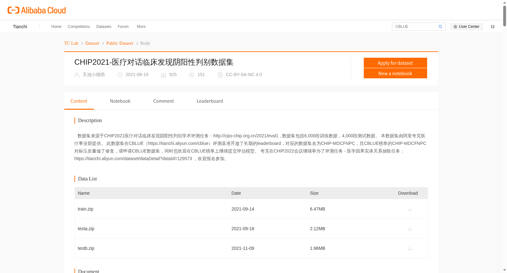Screen dimensions: 507x273
Task: Go to Public Dataset breadcrumb
Action: point(120,43)
